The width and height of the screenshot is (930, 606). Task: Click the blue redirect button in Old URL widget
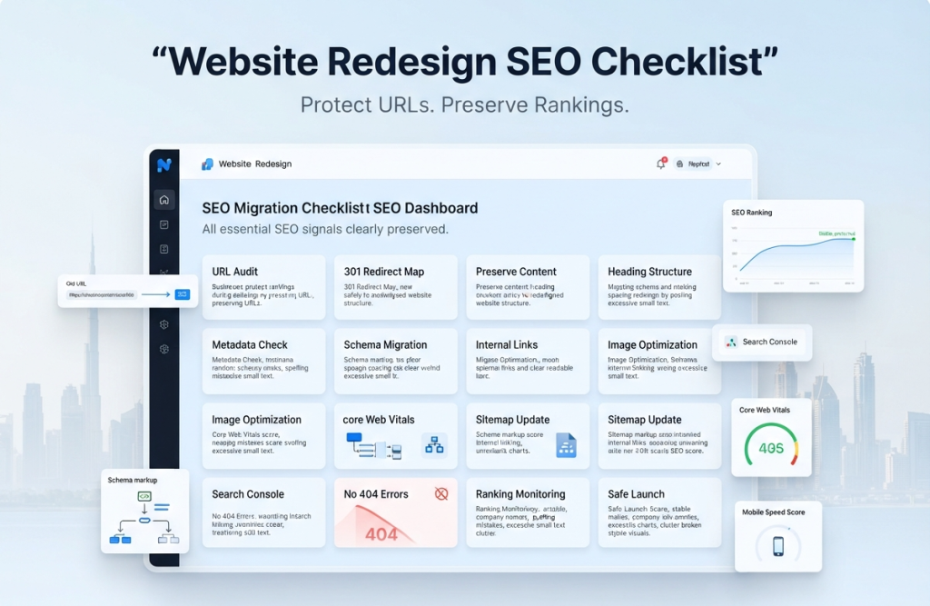pyautogui.click(x=182, y=294)
